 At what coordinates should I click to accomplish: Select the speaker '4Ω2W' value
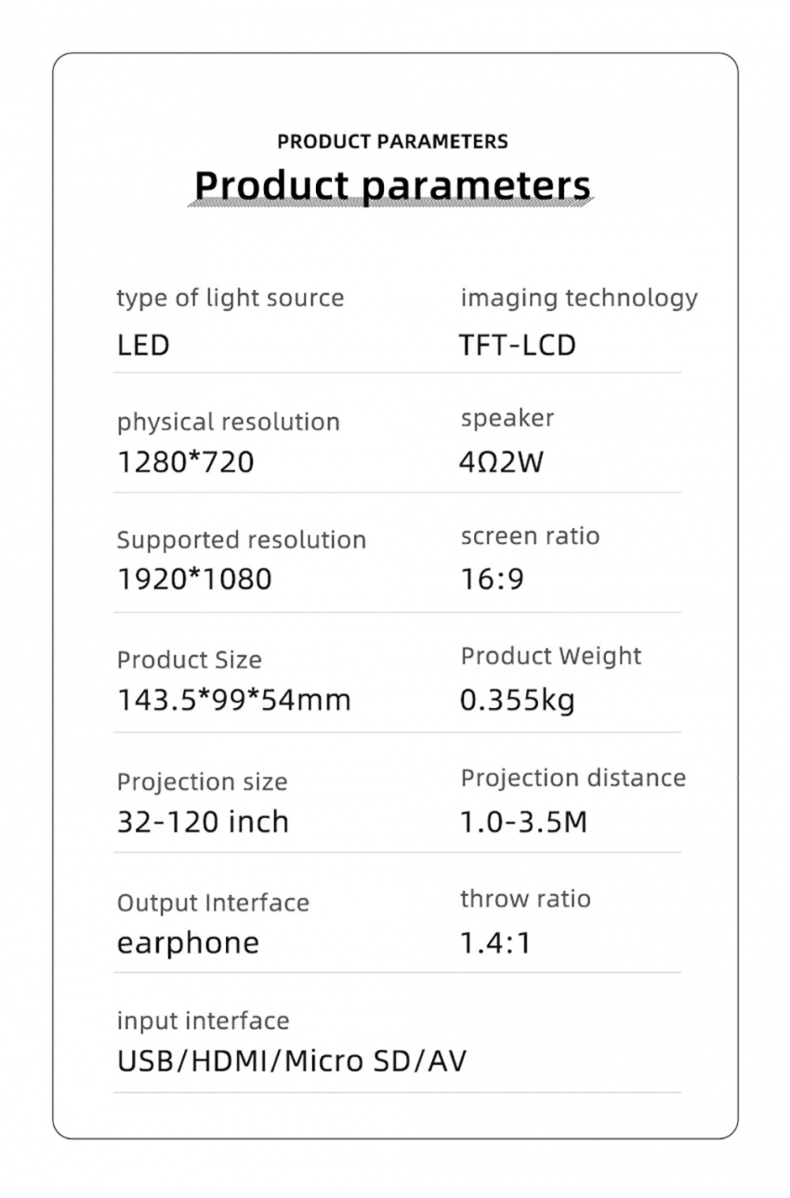tap(502, 462)
